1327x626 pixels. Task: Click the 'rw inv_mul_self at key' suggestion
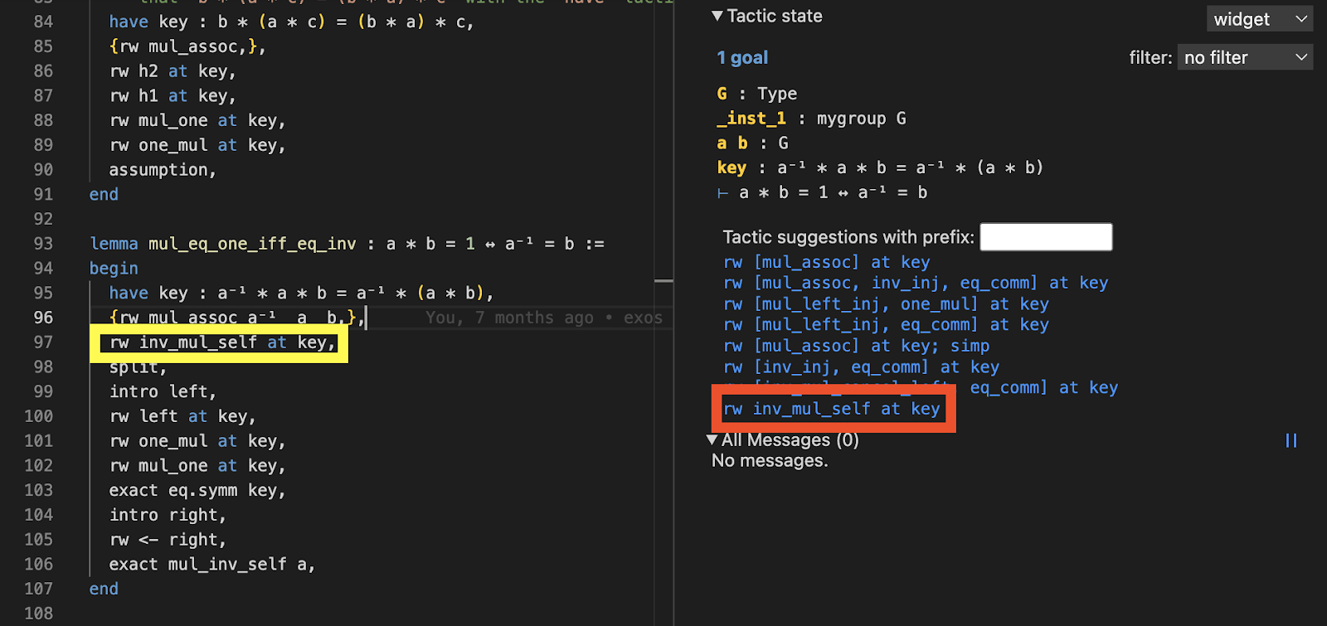(x=831, y=409)
